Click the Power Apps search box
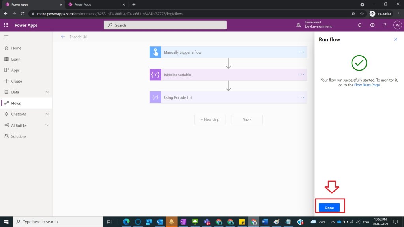This screenshot has width=404, height=227. coord(165,25)
